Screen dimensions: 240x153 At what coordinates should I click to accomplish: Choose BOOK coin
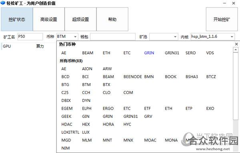click(170, 76)
